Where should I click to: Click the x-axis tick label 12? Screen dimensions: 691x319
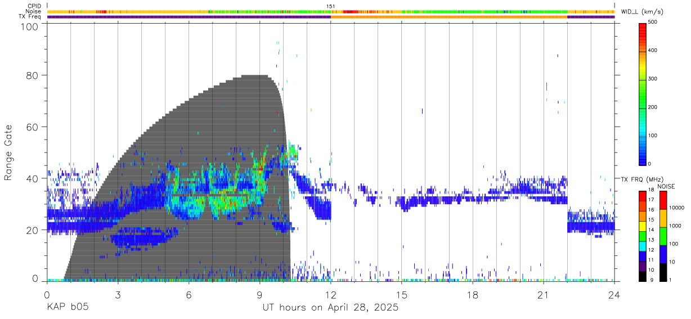(330, 295)
